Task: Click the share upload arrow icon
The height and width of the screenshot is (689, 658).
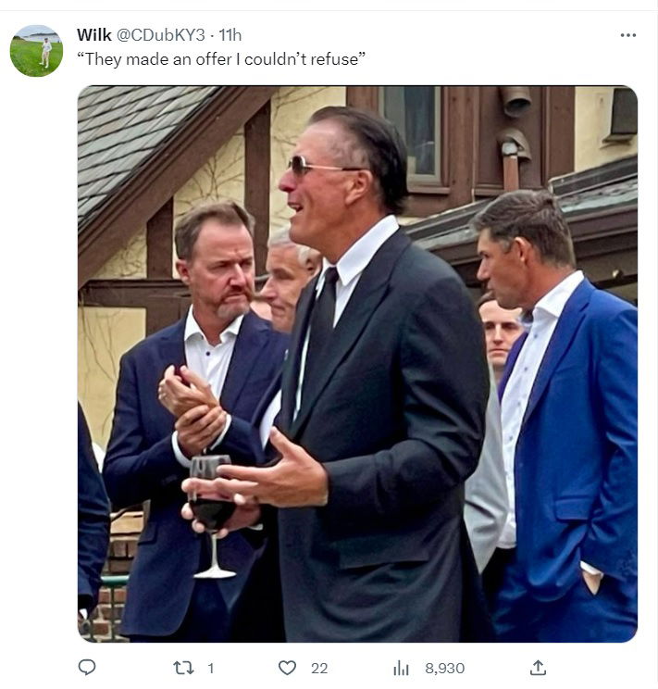Action: point(538,668)
